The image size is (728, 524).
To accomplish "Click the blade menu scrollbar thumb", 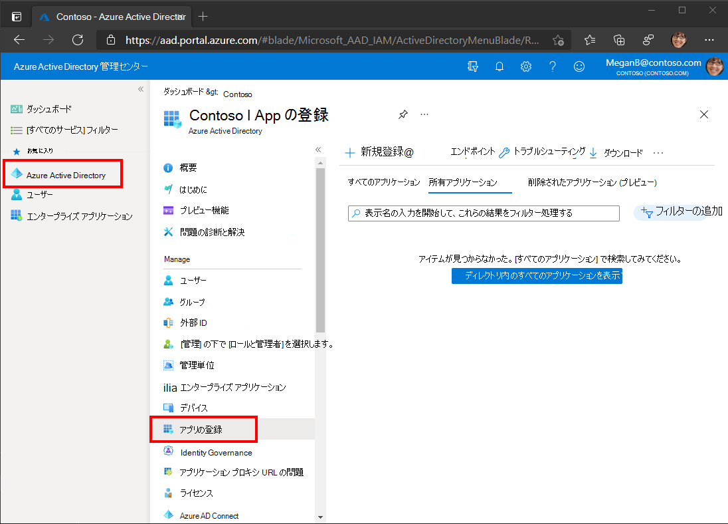I will tap(320, 250).
